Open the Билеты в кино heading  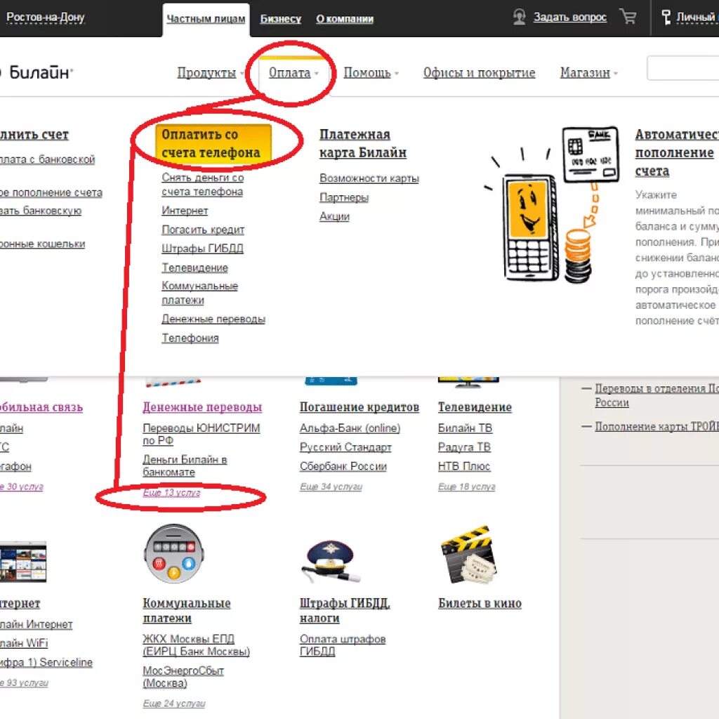[x=480, y=603]
